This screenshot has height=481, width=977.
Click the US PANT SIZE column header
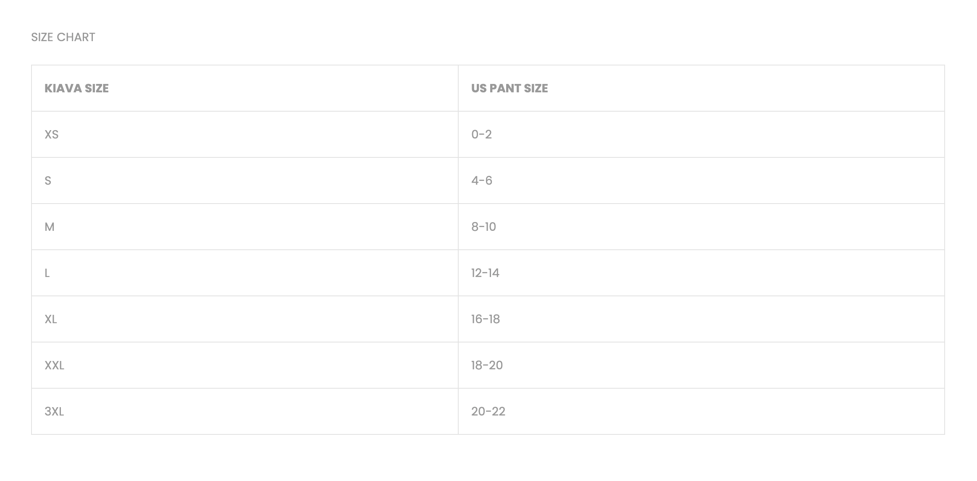point(509,88)
